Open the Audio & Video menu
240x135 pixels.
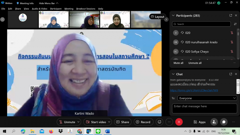pyautogui.click(x=39, y=9)
